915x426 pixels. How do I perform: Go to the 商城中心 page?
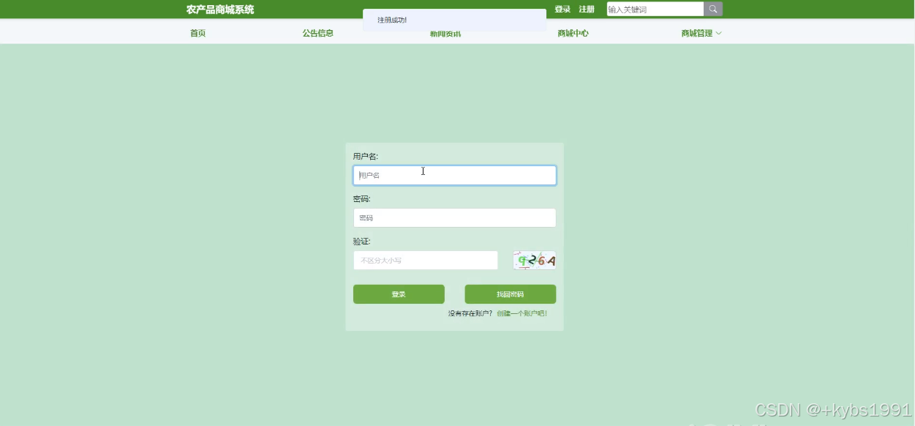(x=571, y=32)
